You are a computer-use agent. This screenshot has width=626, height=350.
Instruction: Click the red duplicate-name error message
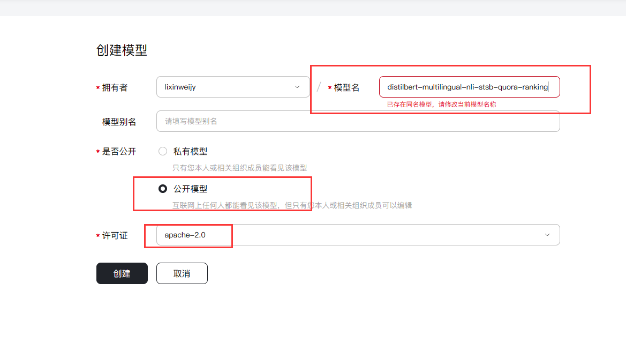pos(441,105)
